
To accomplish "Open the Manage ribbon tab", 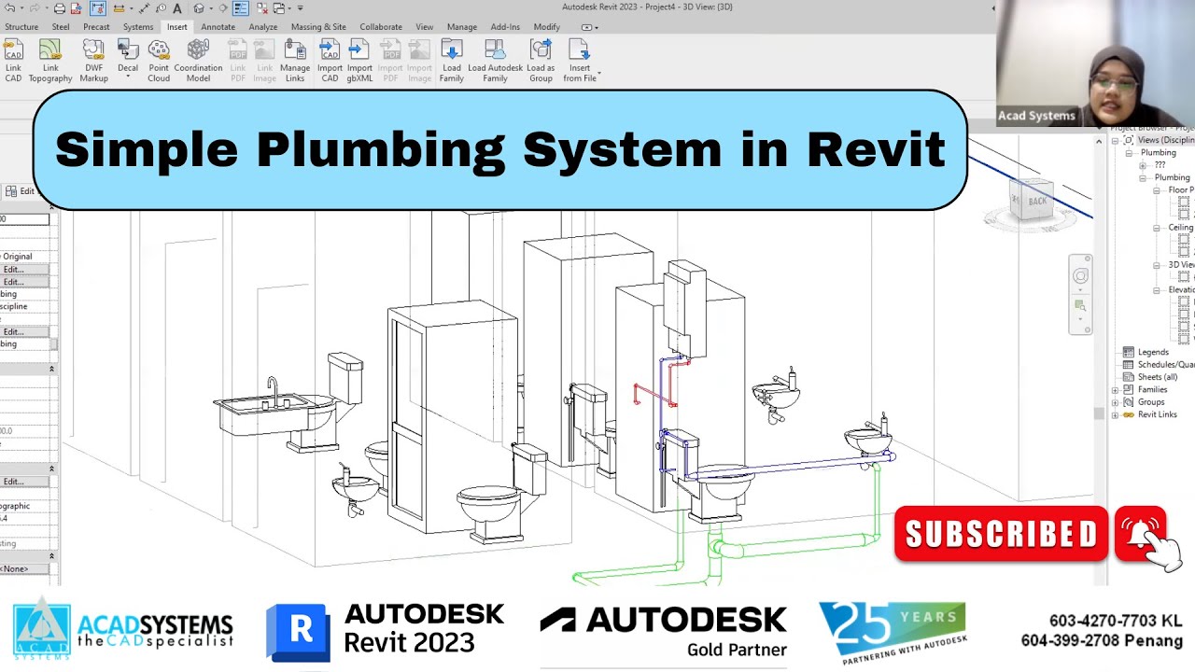I will (461, 27).
